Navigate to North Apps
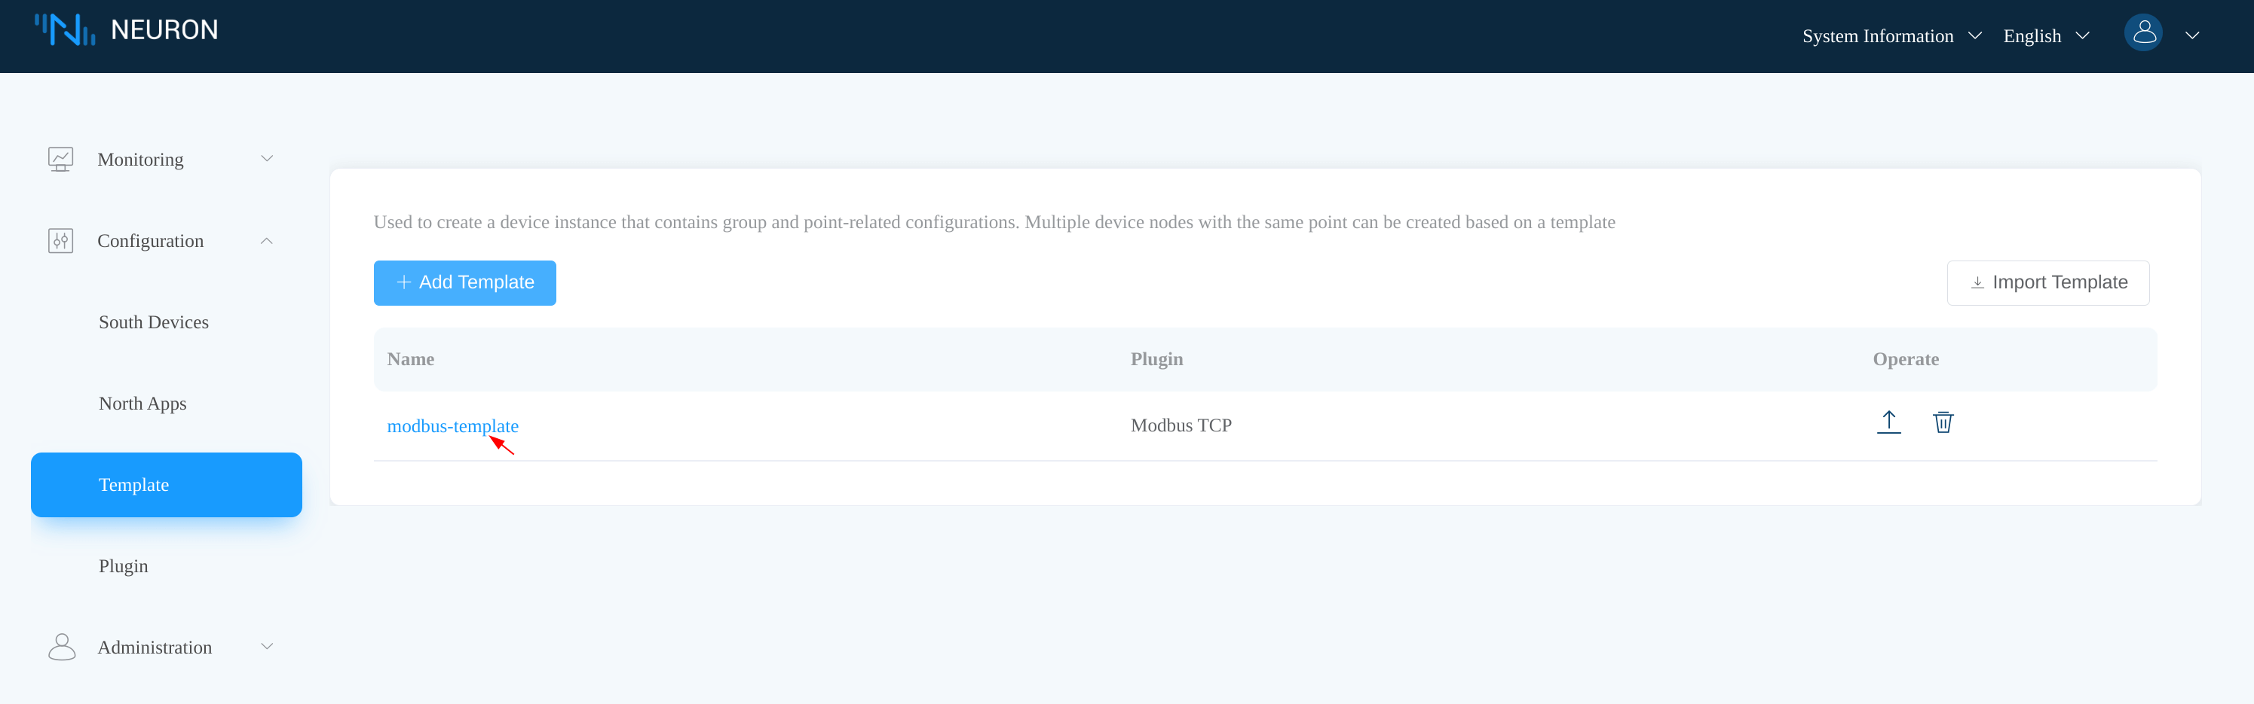The height and width of the screenshot is (704, 2254). (x=142, y=404)
